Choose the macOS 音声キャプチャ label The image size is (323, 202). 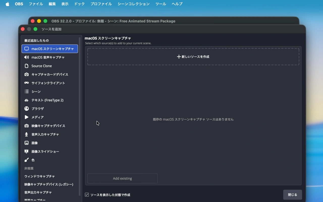tap(48, 57)
